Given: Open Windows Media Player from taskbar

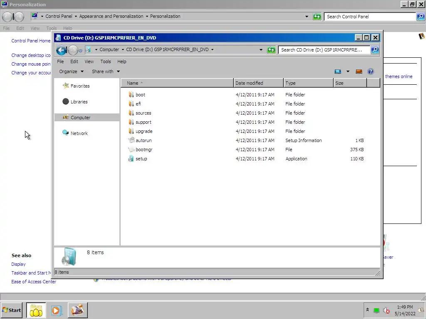Looking at the screenshot, I should pos(57,310).
